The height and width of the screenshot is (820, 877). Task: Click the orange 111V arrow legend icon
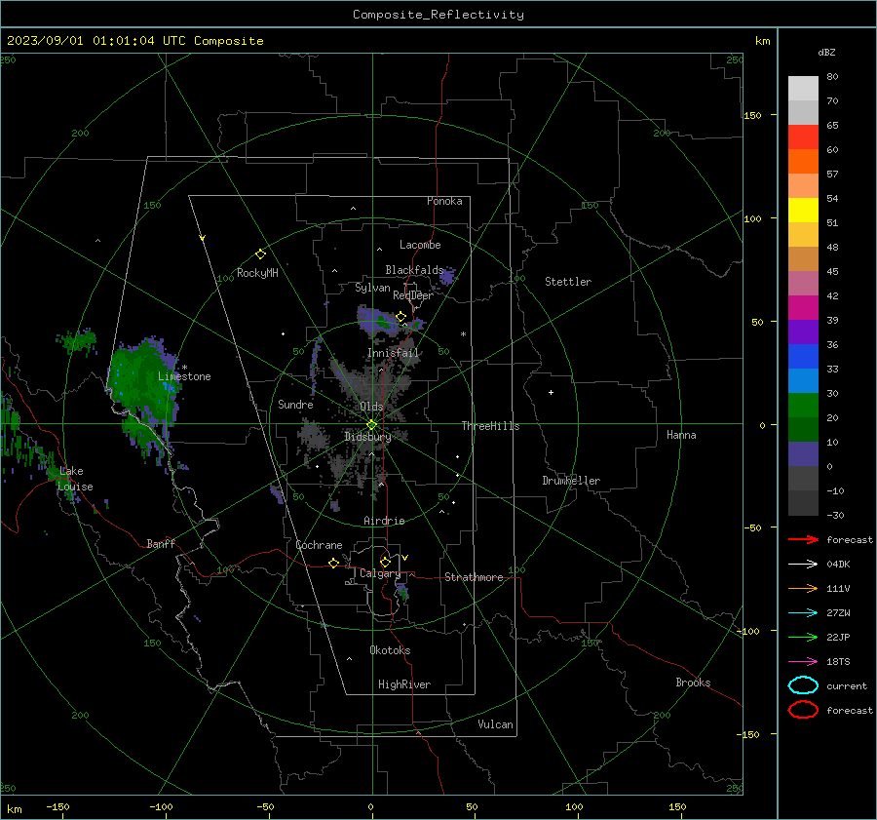[x=803, y=588]
